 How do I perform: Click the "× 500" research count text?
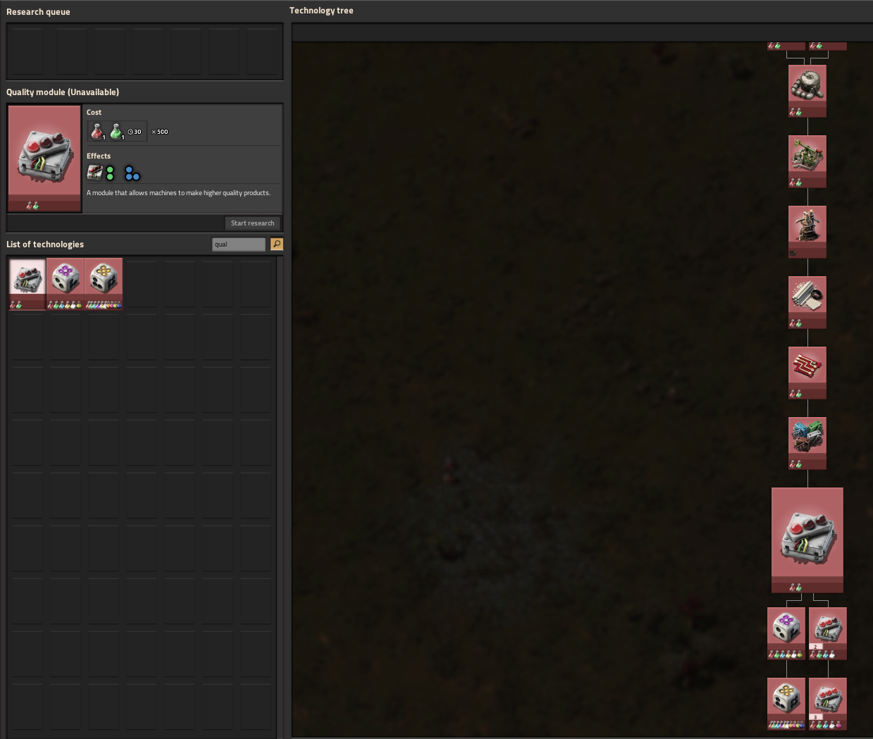click(160, 132)
